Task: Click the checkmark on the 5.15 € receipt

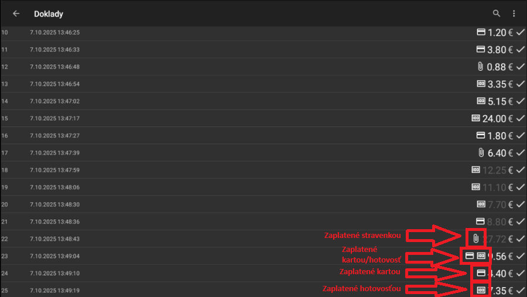Action: coord(520,101)
